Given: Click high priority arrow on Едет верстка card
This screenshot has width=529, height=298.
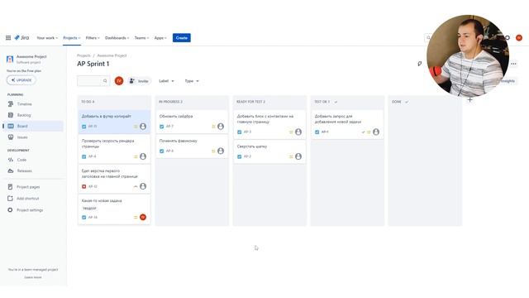Looking at the screenshot, I should (x=136, y=186).
